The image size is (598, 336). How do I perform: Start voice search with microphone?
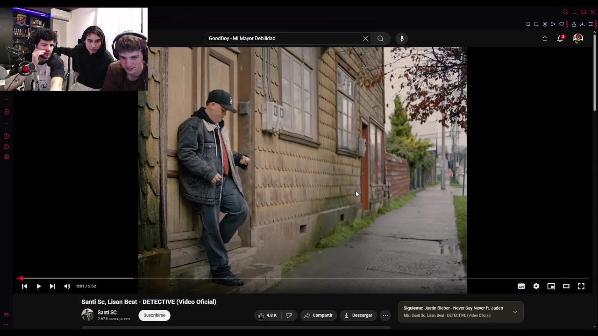pos(402,38)
